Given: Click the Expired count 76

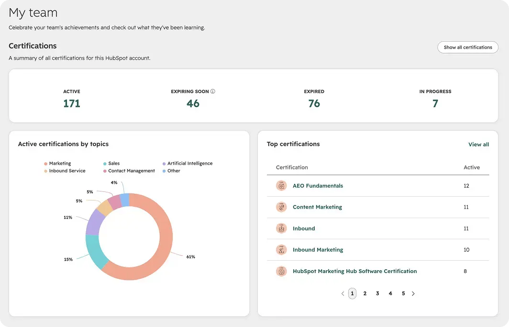Looking at the screenshot, I should click(314, 104).
